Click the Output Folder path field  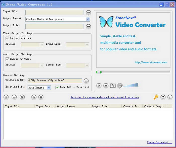pos(55,81)
